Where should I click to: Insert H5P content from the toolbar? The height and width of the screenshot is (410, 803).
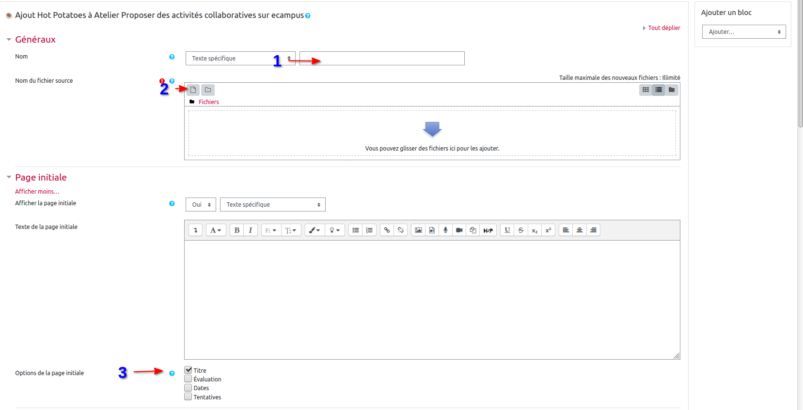(488, 230)
